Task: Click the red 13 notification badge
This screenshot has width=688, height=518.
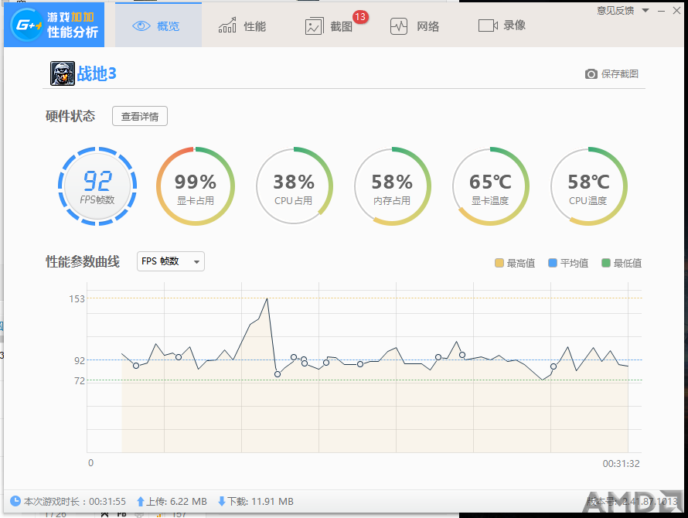Action: tap(360, 17)
